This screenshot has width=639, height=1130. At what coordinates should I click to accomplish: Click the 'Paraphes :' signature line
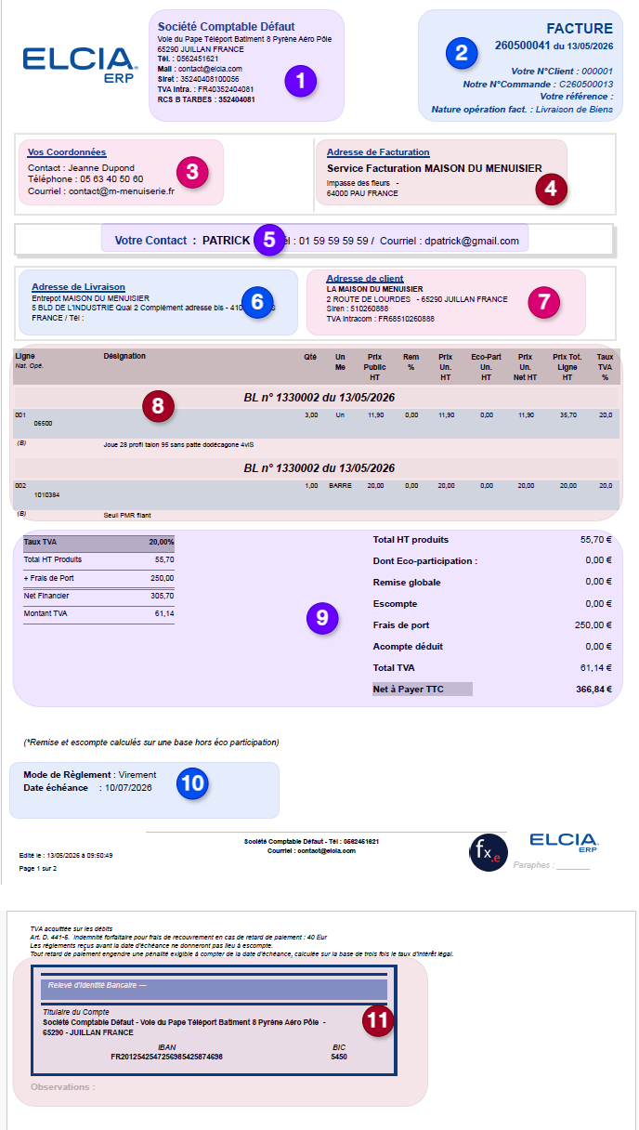click(x=552, y=865)
